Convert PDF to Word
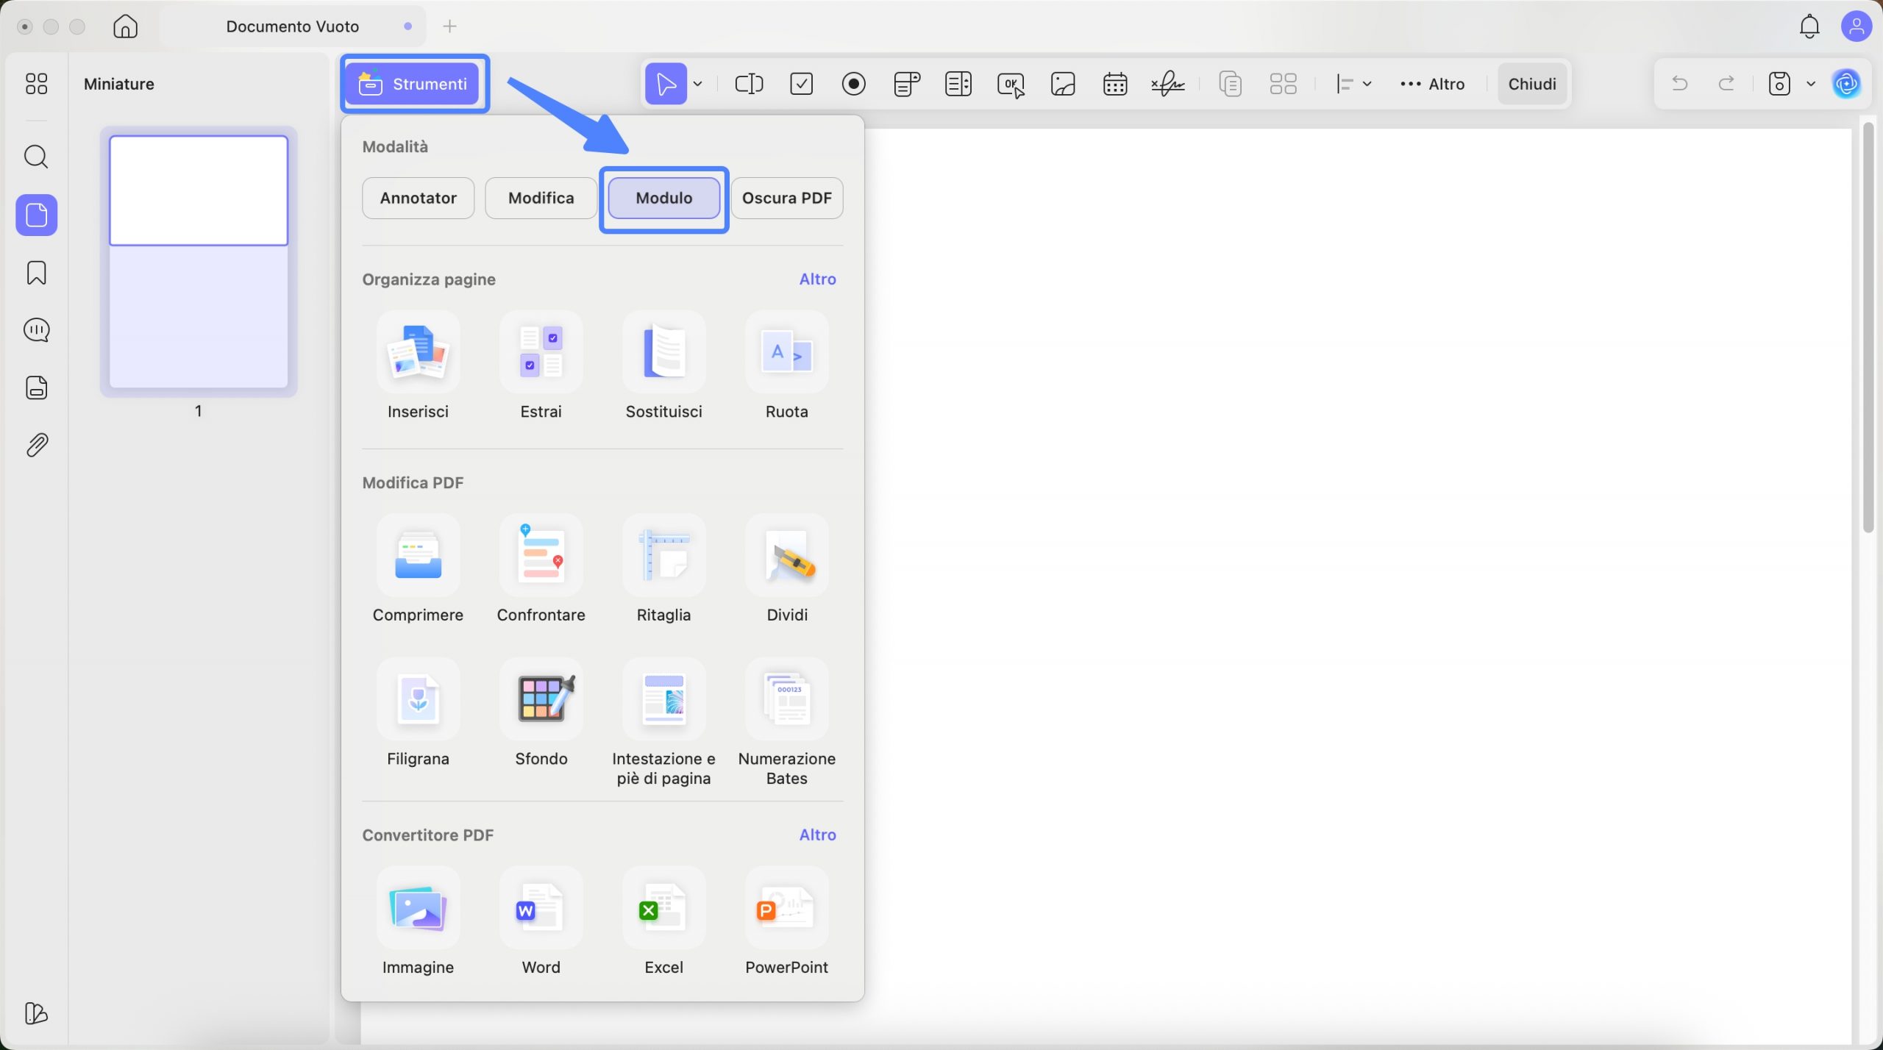Screen dimensions: 1883x1050 coord(541,921)
